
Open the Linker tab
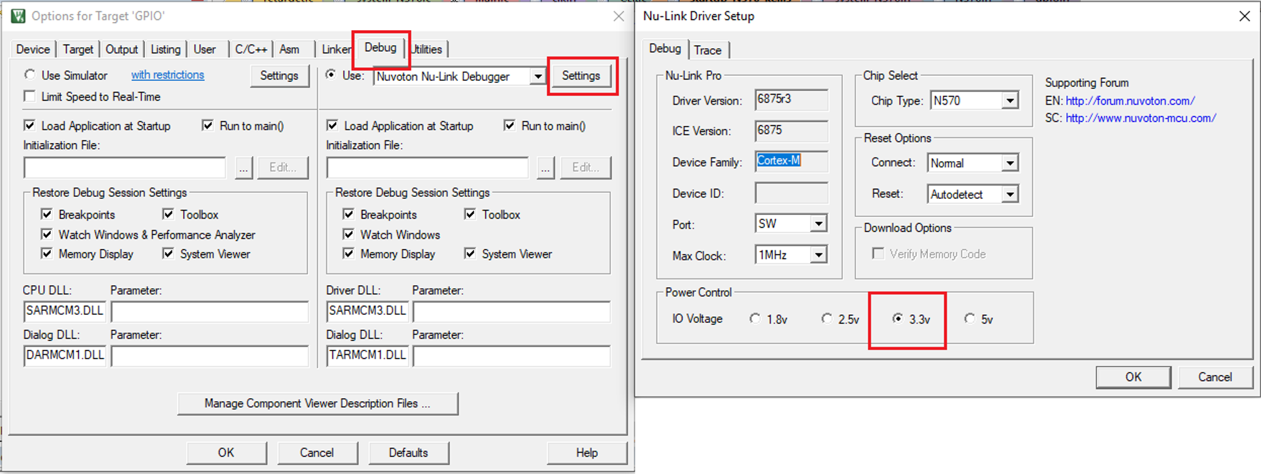[x=336, y=49]
